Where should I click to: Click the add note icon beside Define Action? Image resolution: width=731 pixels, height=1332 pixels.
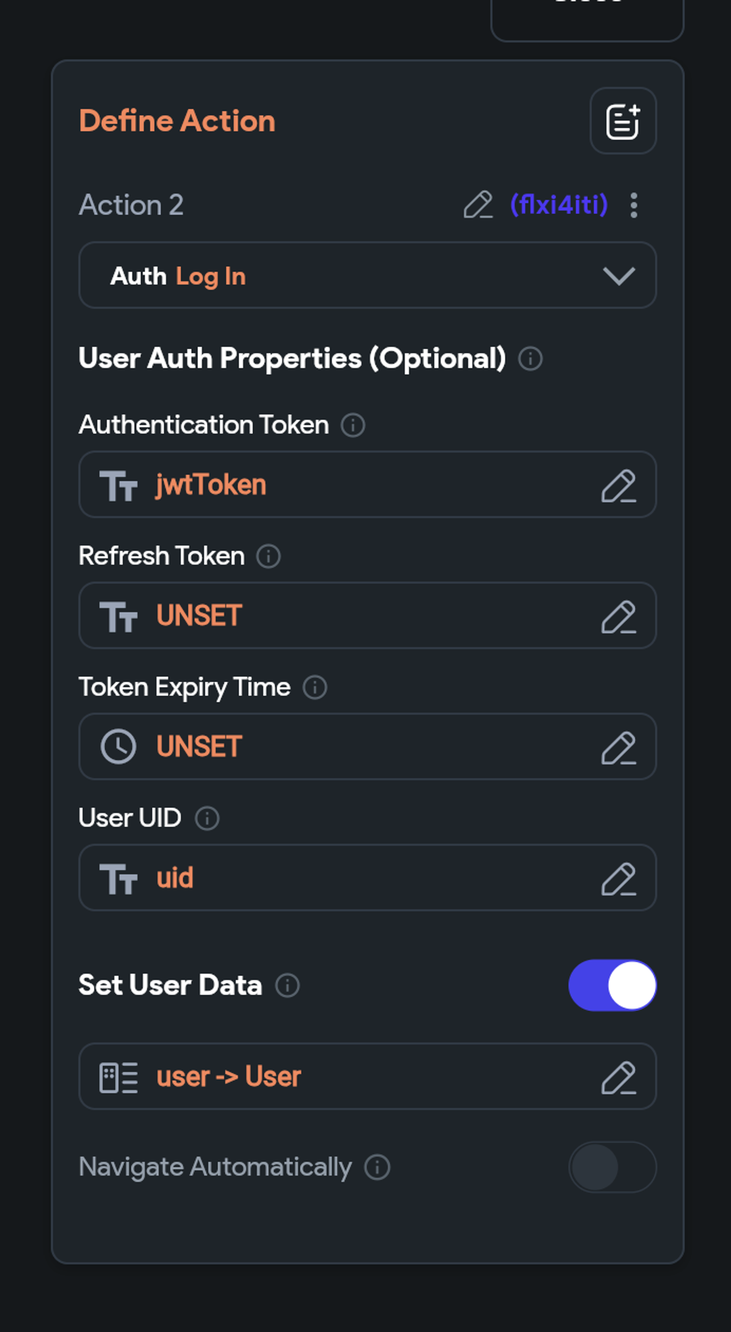(x=623, y=121)
